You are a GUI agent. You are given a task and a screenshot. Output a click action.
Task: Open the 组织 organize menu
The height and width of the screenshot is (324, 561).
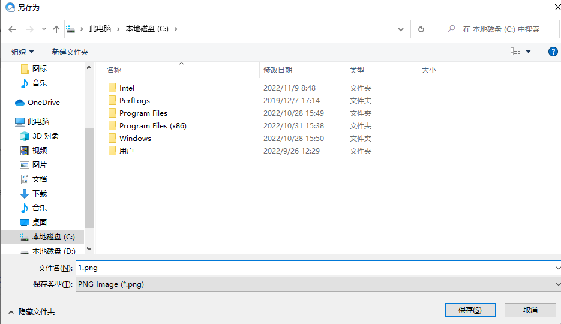23,52
